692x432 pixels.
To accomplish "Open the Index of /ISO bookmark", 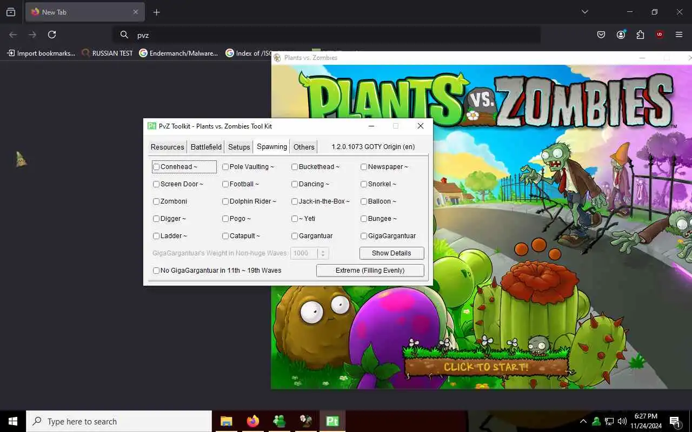I will point(249,53).
